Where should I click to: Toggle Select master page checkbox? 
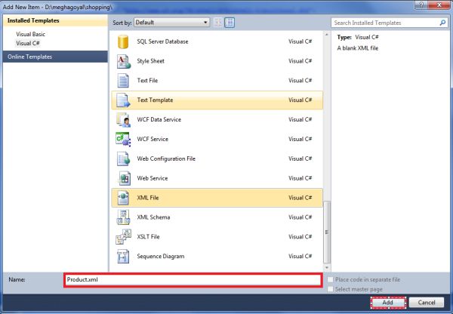tap(330, 289)
